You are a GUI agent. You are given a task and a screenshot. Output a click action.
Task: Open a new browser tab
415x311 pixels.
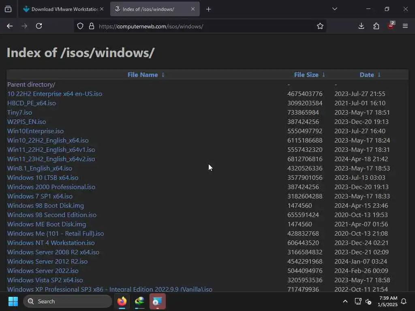(209, 9)
